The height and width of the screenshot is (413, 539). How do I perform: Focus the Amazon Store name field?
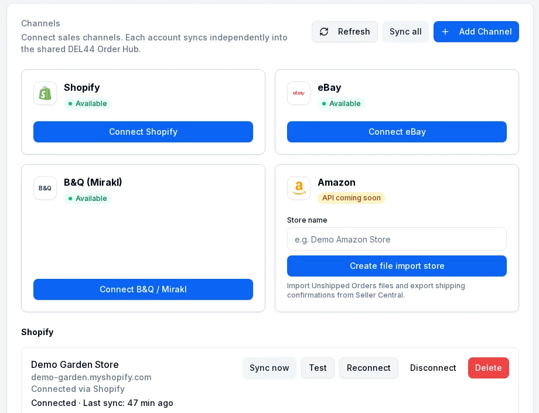[397, 239]
